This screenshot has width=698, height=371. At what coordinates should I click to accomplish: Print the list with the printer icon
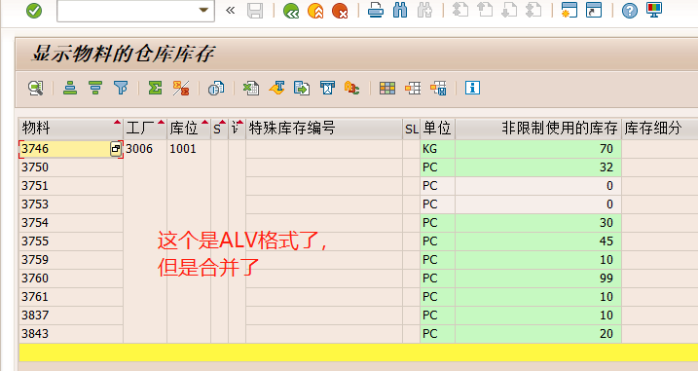point(376,10)
